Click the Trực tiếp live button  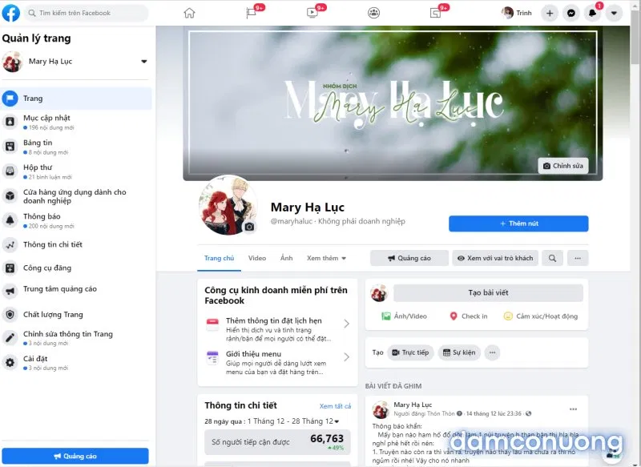tap(410, 352)
